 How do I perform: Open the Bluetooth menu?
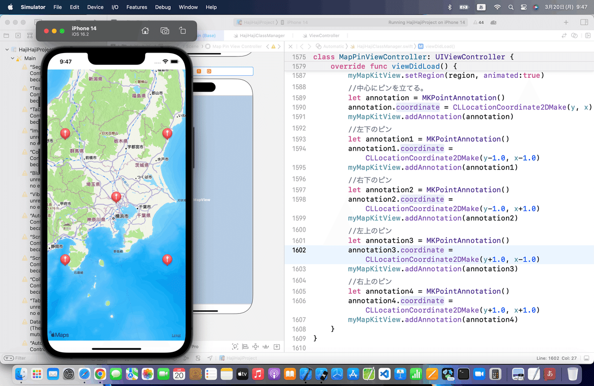pos(449,7)
